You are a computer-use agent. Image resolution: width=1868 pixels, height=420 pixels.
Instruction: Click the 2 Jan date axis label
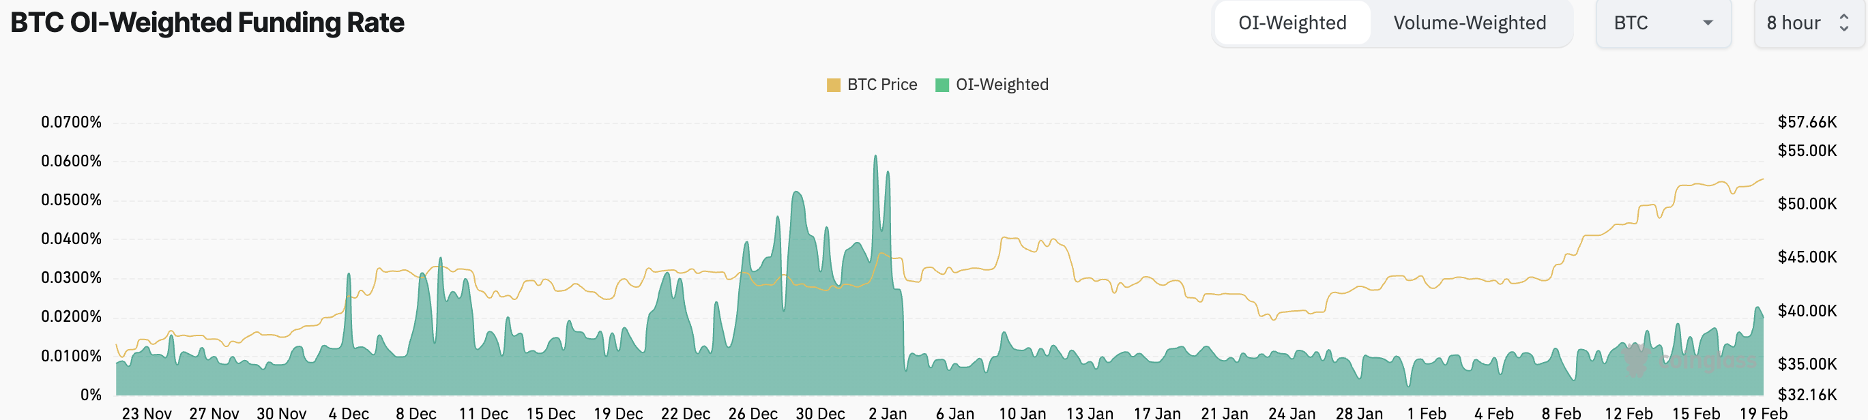[x=888, y=412]
